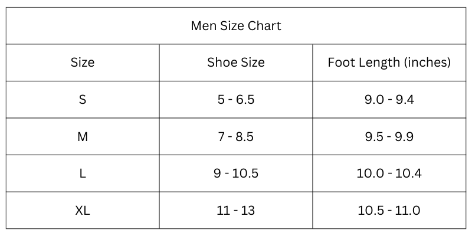Select the S size cell
472x236 pixels.
point(83,100)
